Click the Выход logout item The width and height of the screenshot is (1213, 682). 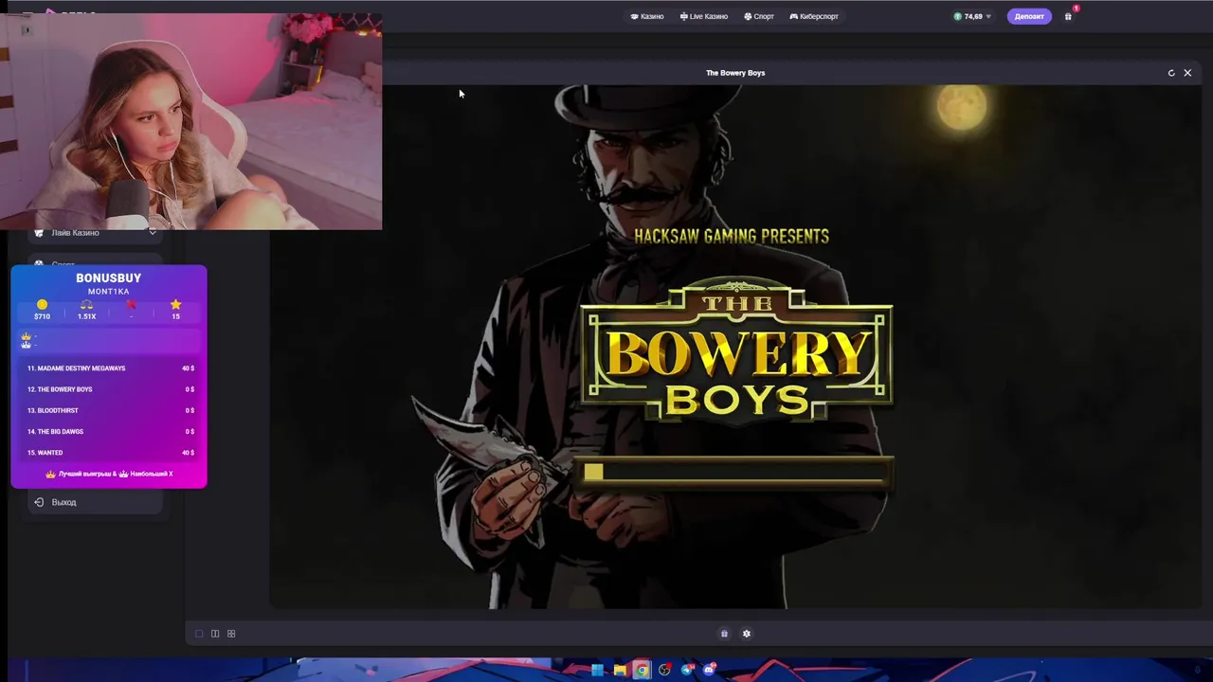coord(95,502)
